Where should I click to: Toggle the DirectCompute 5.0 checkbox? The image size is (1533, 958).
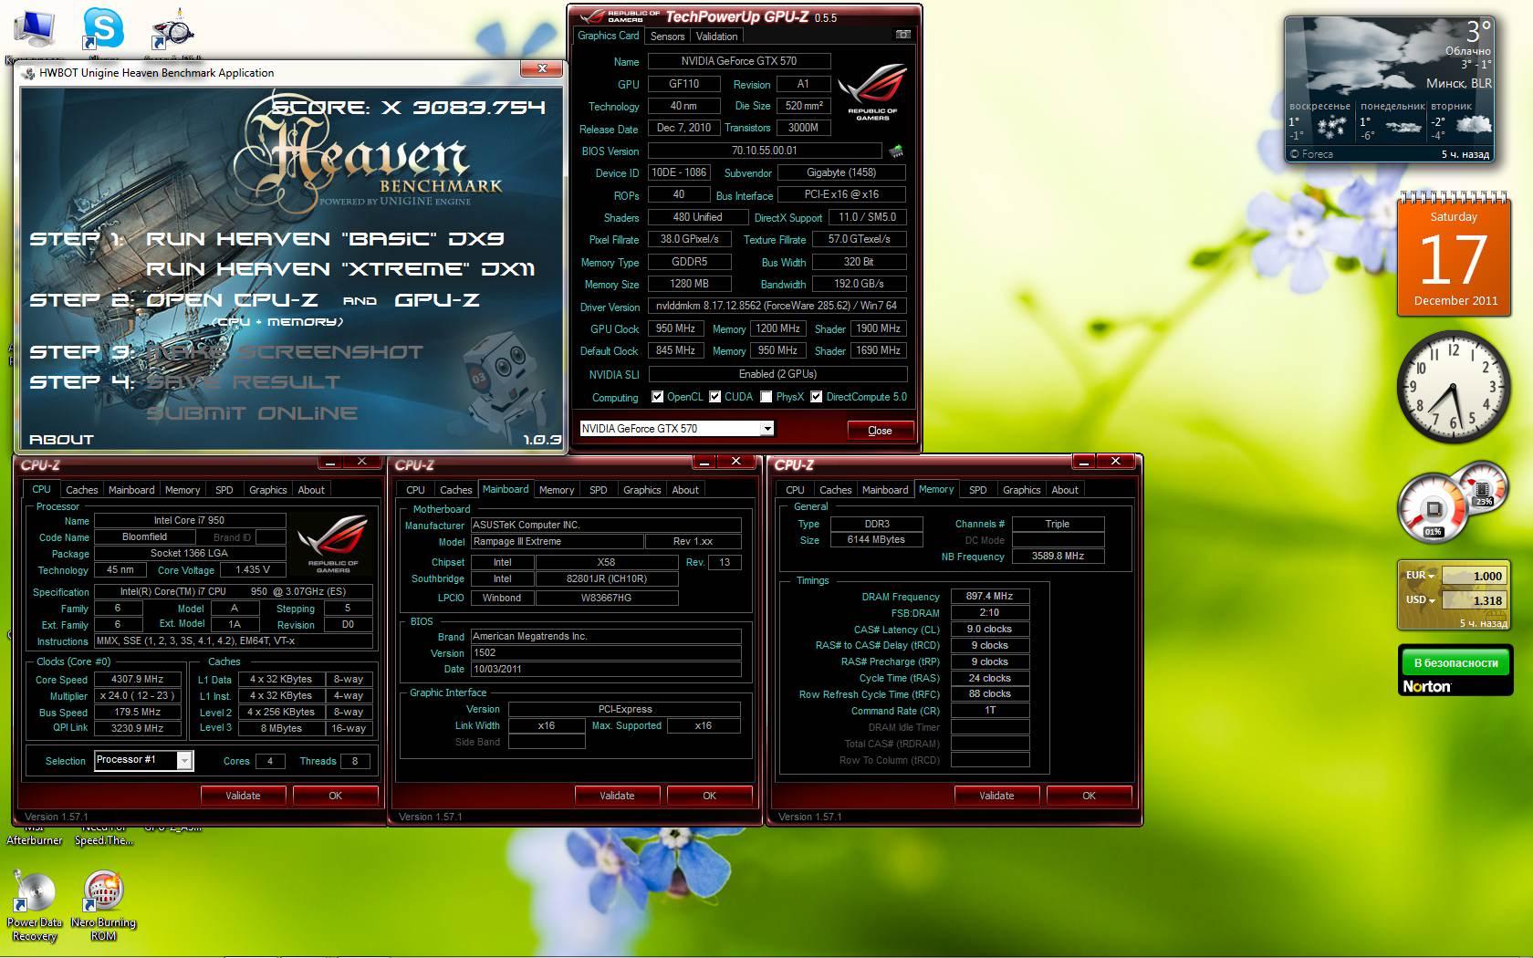tap(816, 397)
